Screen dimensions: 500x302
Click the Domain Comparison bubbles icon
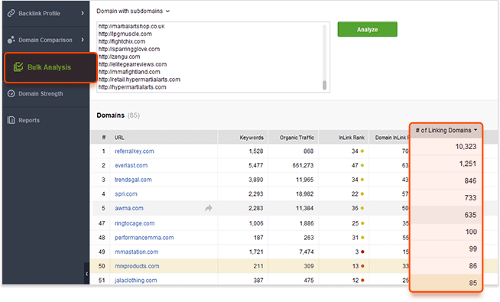tap(11, 40)
